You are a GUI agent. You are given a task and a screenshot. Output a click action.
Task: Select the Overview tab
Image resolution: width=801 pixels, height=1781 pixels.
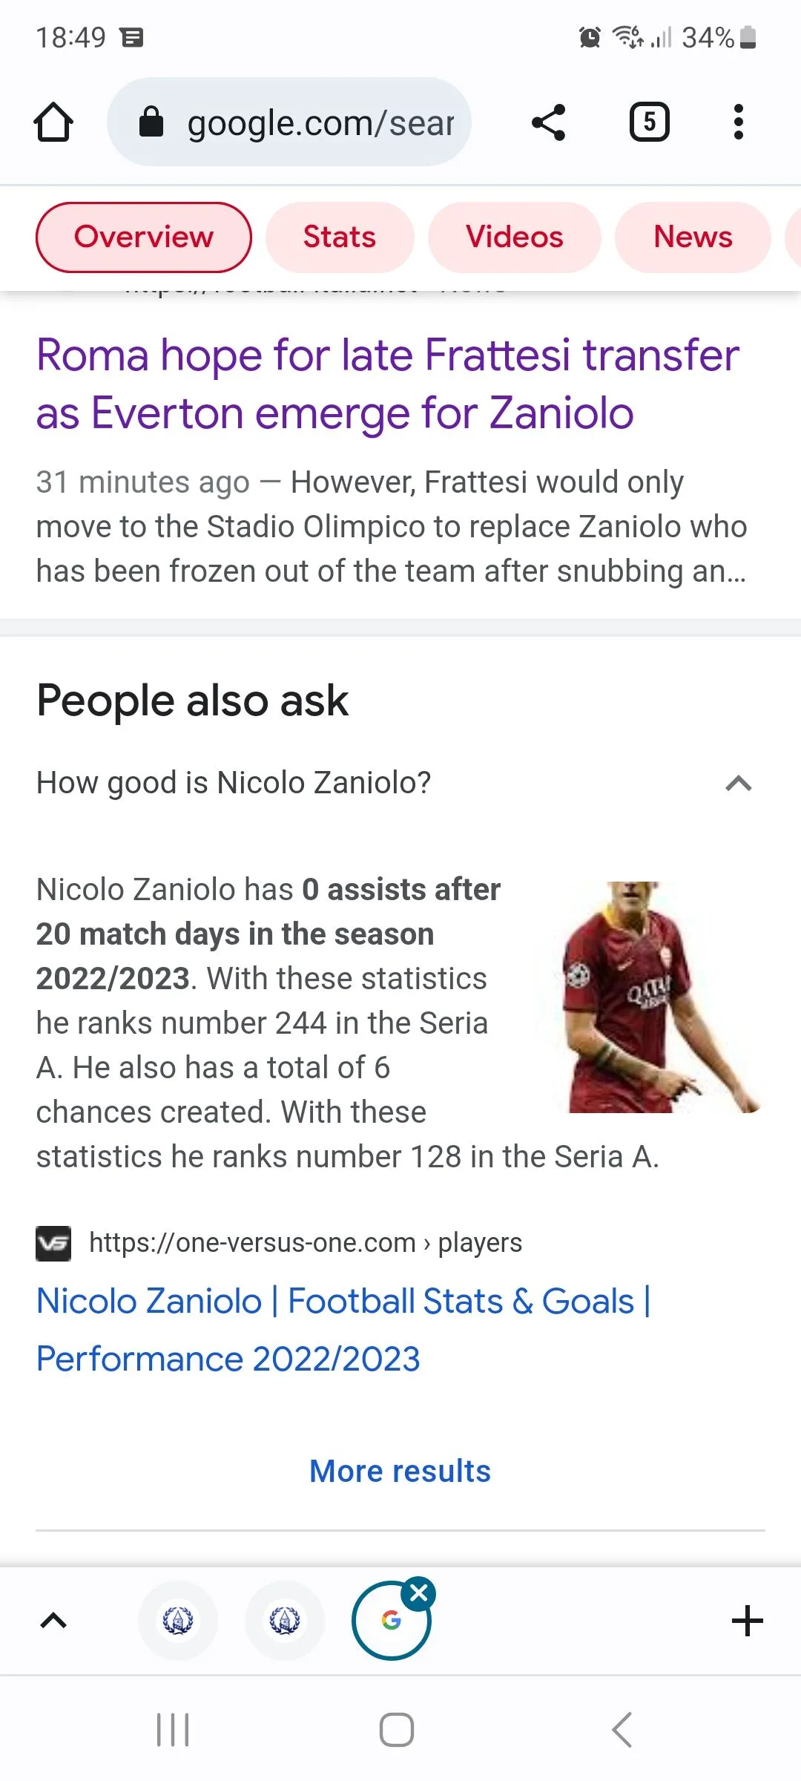[144, 237]
